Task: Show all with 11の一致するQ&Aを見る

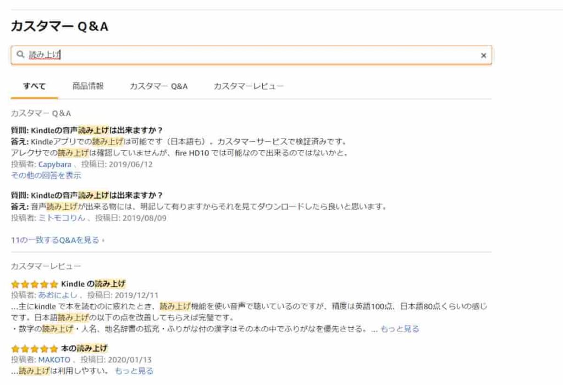Action: [57, 240]
